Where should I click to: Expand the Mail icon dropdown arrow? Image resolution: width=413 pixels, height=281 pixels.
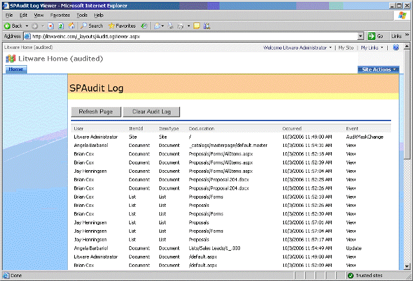pos(163,26)
